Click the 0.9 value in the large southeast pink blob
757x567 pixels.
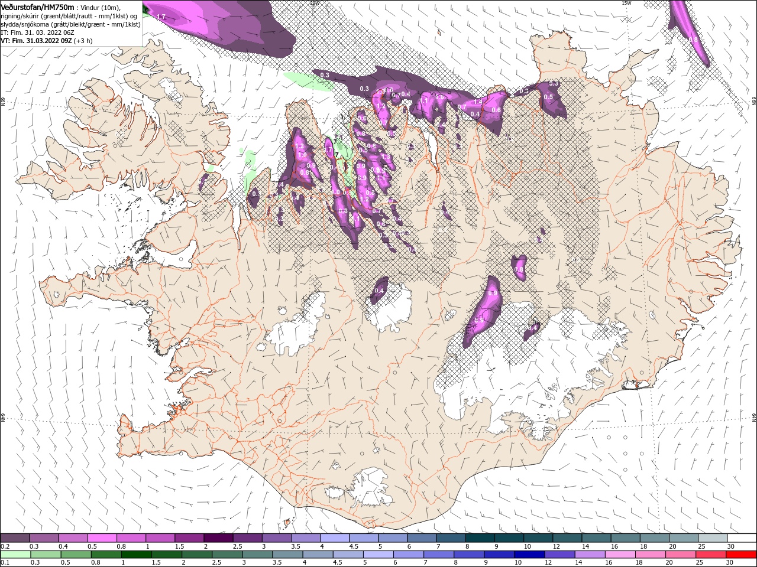pyautogui.click(x=491, y=294)
